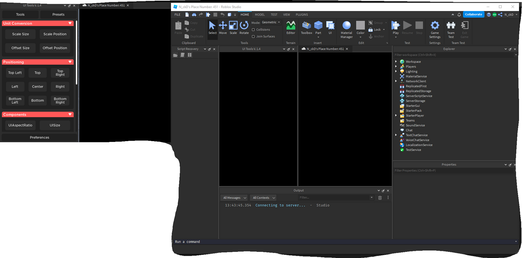Click the Top Left positioning button
This screenshot has height=258, width=522.
[15, 73]
